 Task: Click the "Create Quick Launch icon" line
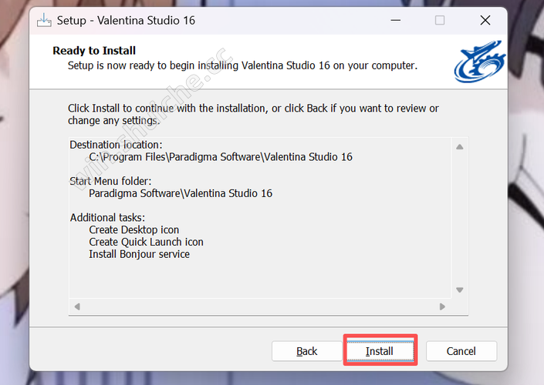146,242
